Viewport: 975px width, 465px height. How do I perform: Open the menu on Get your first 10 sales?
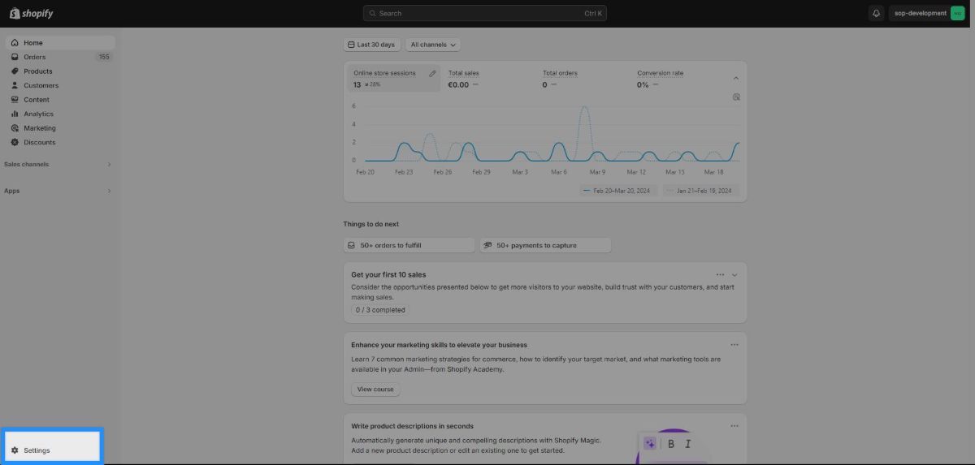(721, 275)
